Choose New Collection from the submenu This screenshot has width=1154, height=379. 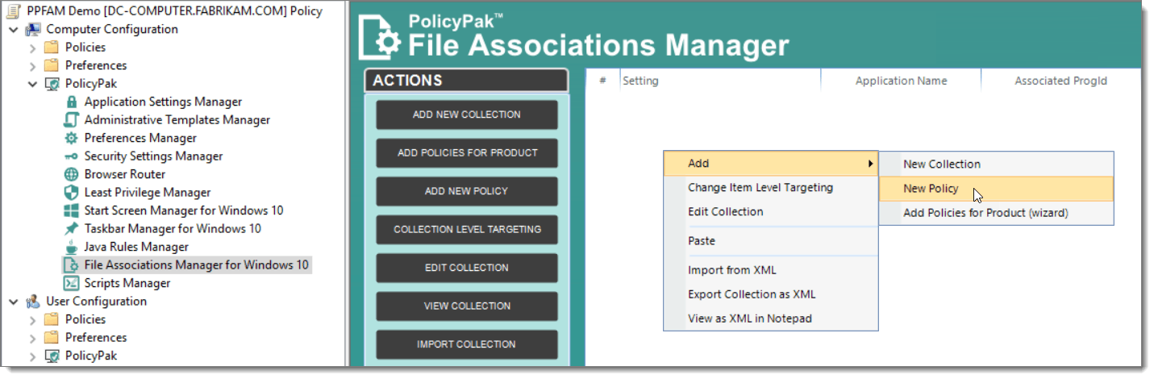click(x=996, y=164)
